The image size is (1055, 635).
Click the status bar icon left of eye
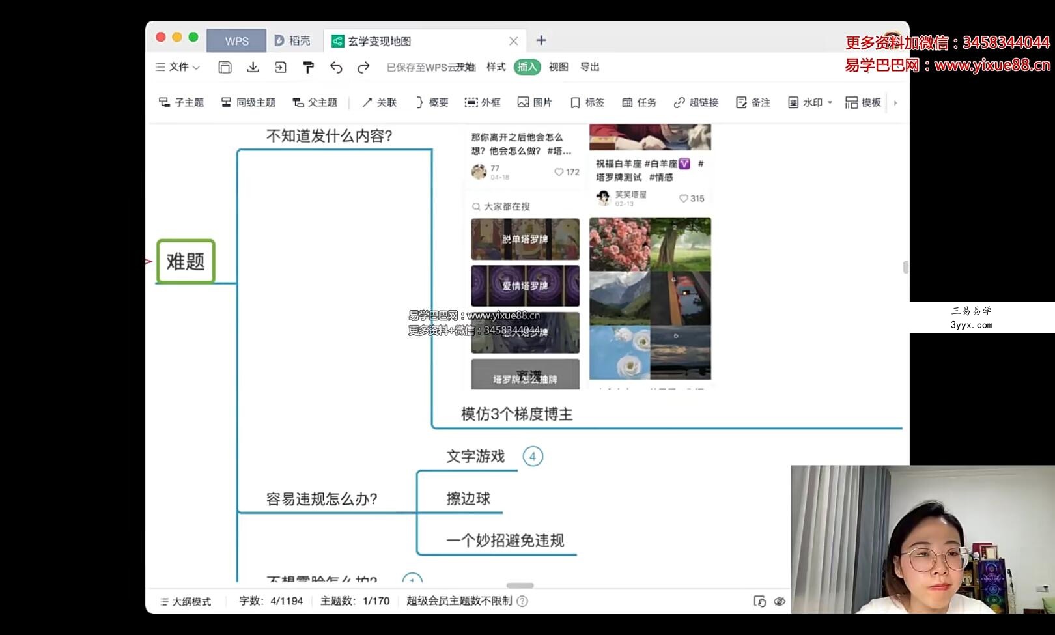click(x=759, y=601)
